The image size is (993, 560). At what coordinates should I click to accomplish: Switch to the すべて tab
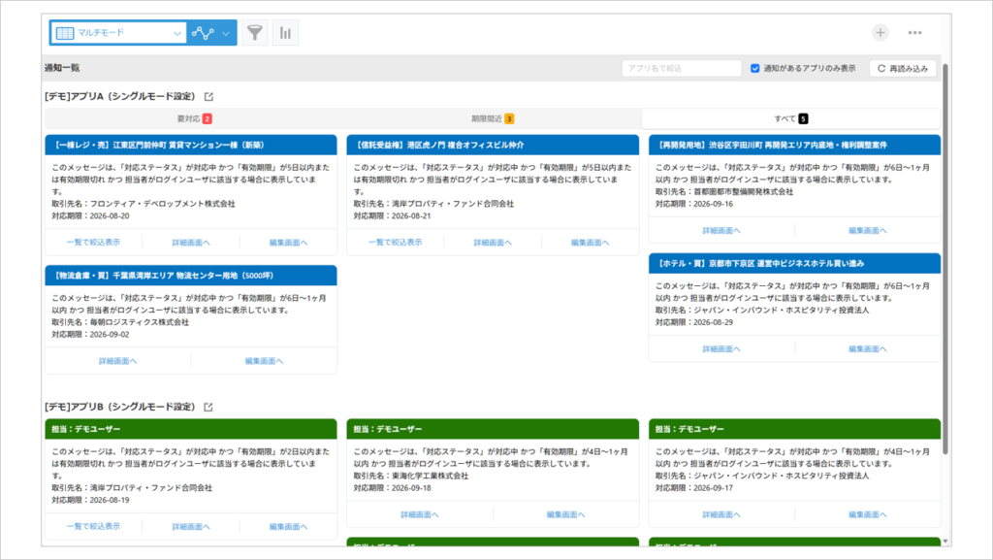(791, 118)
